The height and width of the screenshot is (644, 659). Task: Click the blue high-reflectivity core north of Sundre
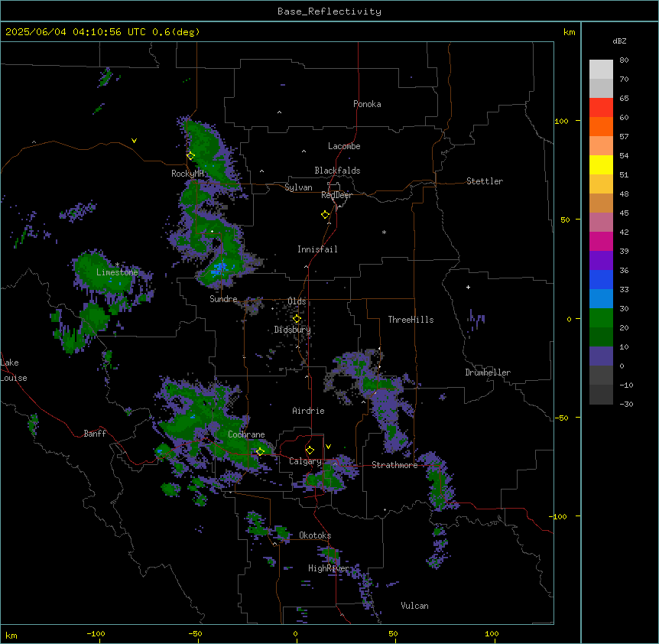[x=220, y=268]
